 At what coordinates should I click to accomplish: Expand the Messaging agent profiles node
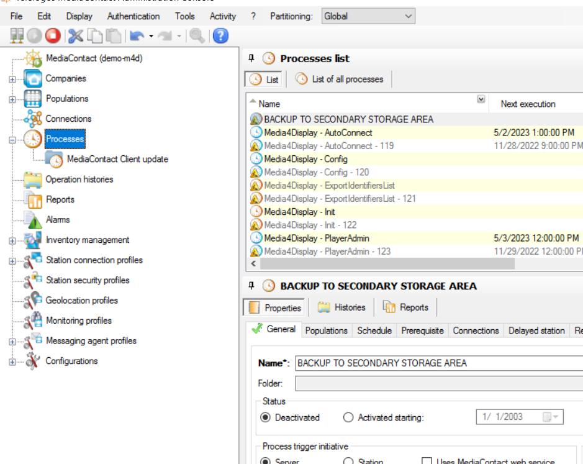click(x=12, y=342)
